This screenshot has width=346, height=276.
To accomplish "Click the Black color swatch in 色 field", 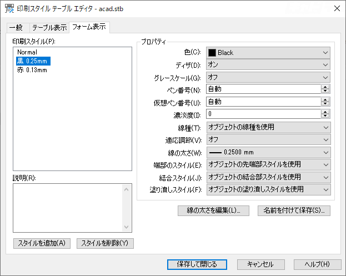I will tap(212, 53).
